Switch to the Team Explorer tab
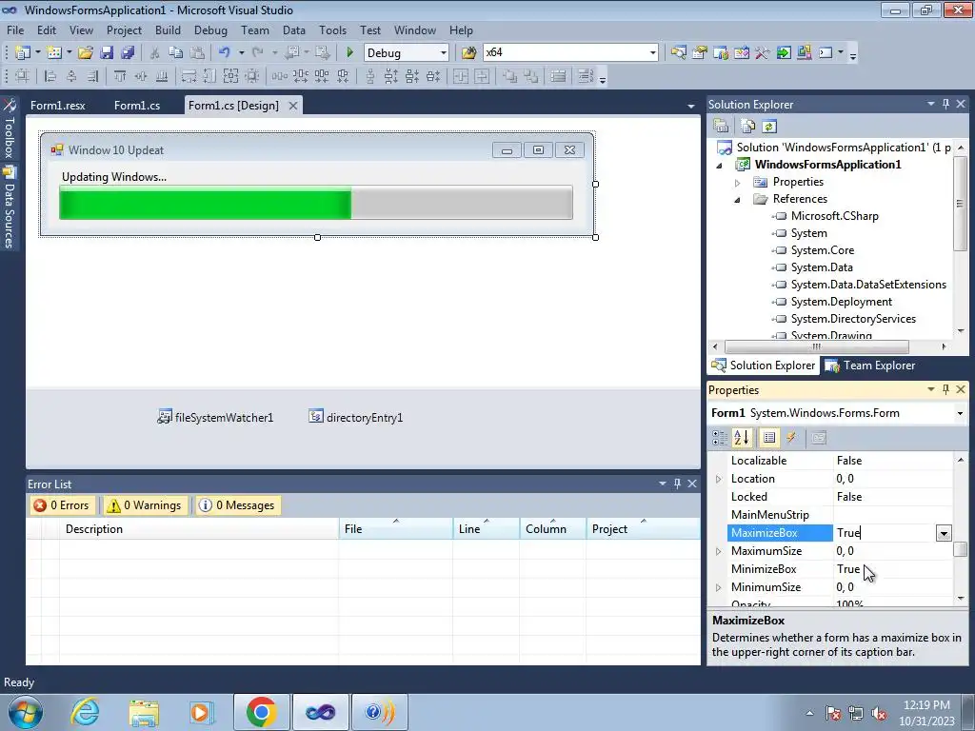Screen dimensions: 975x731 (870, 365)
